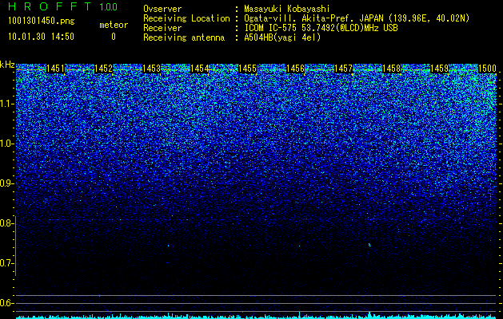Click the 0.6 frequency axis label
Screen dimensions: 503x319
point(6,303)
